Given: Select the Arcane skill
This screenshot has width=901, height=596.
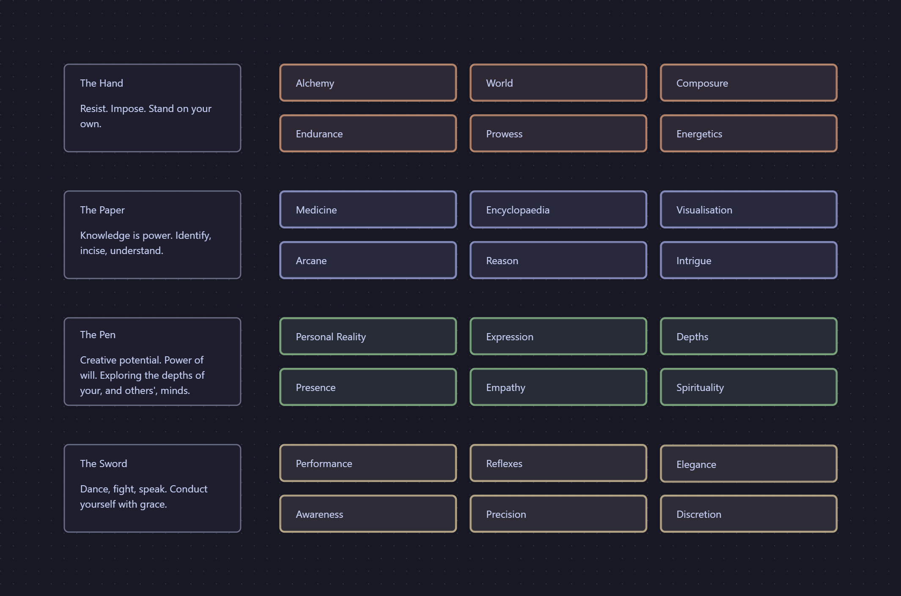Looking at the screenshot, I should click(x=368, y=260).
